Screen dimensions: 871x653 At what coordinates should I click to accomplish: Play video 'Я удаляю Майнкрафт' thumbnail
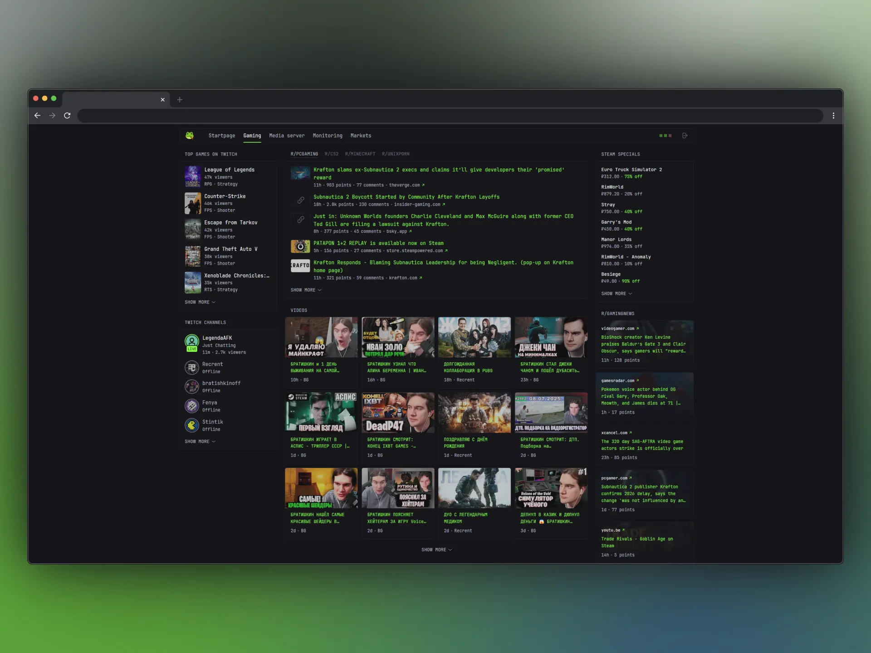click(321, 337)
